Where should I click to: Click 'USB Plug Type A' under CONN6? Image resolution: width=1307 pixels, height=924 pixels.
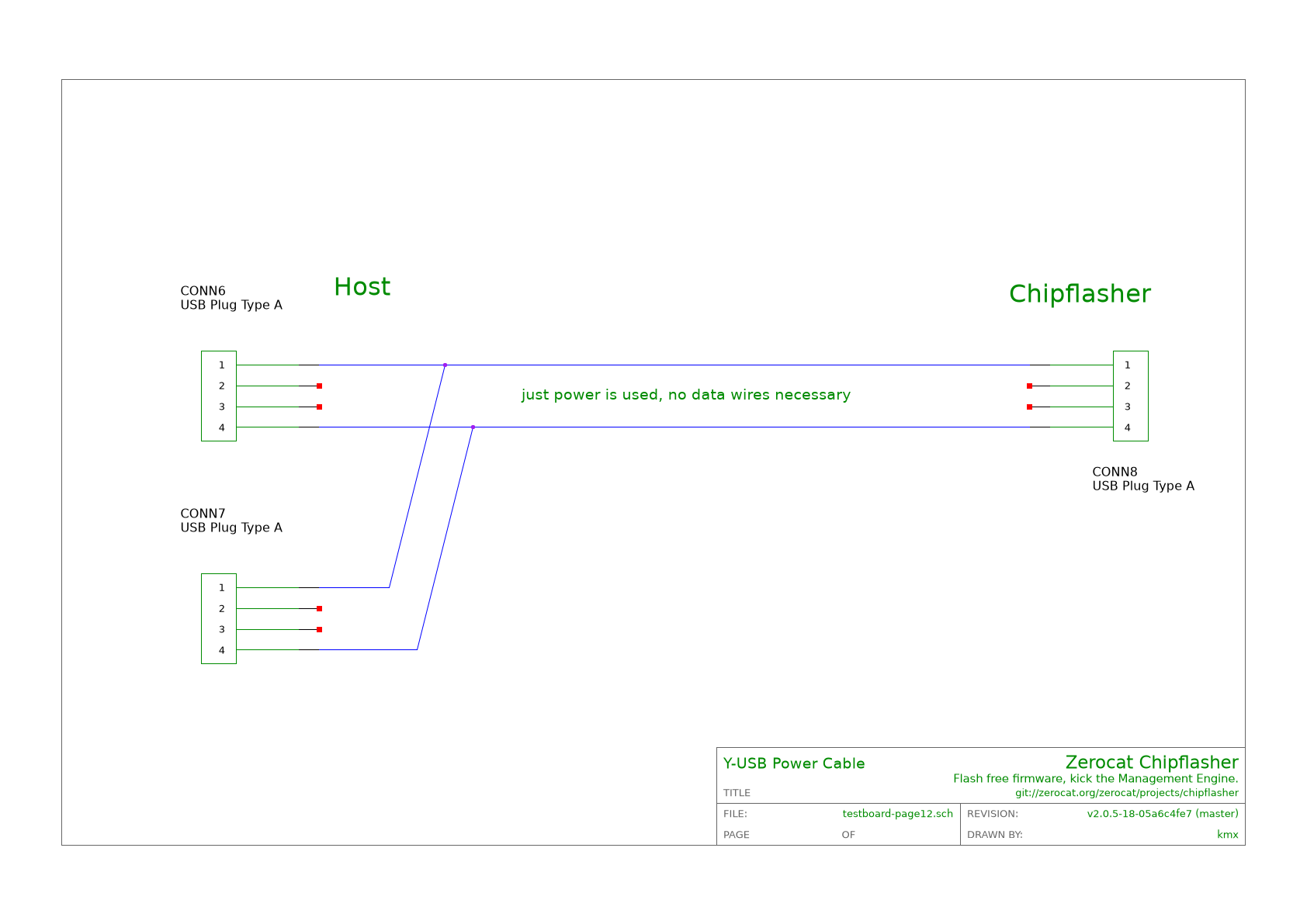point(231,306)
